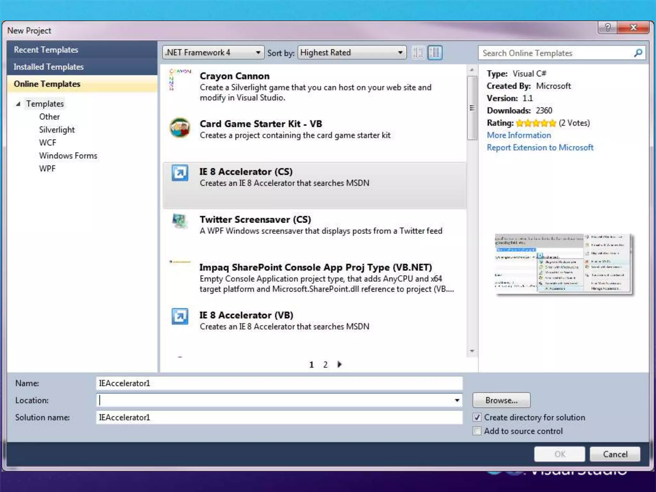Go to next page arrow
Viewport: 656px width, 492px height.
point(340,364)
